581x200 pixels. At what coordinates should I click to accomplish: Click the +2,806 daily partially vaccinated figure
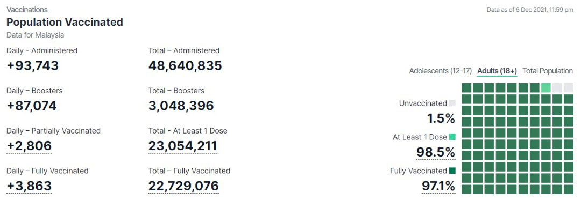29,146
